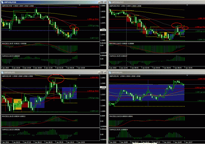Image resolution: width=205 pixels, height=144 pixels.
Task: Click the '1.5959 go long' label in M30 chart
Action: pos(93,26)
